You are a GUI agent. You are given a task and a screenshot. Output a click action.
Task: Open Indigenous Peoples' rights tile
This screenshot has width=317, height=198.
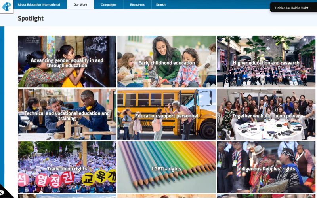tap(266, 167)
